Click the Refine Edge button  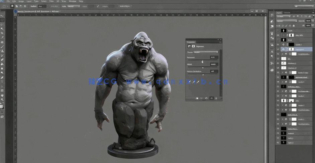click(125, 6)
